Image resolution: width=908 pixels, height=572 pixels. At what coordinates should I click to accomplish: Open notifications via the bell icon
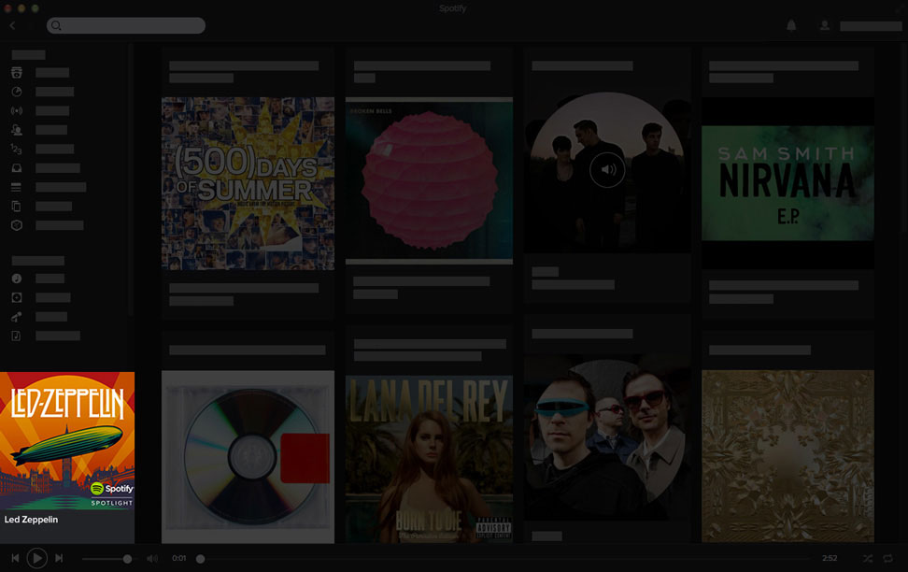[x=791, y=25]
